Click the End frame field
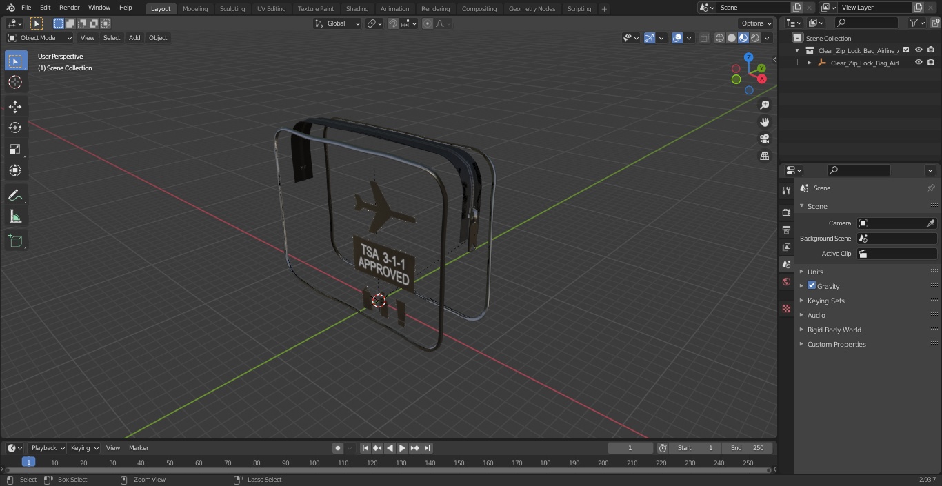Screen dimensions: 942x486 click(x=748, y=448)
